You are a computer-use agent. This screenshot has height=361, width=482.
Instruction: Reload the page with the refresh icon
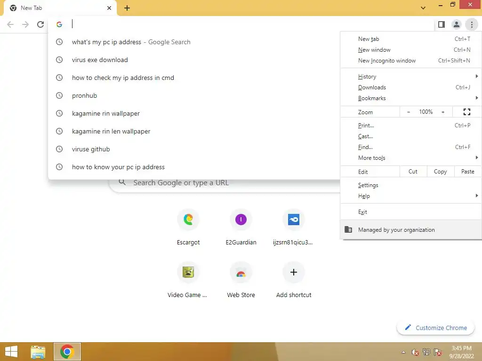pyautogui.click(x=40, y=24)
